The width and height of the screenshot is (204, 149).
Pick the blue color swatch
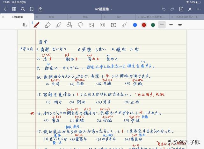(135, 25)
